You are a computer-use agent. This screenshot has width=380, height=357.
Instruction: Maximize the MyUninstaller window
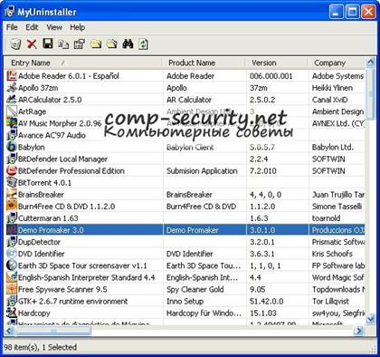[x=352, y=12]
